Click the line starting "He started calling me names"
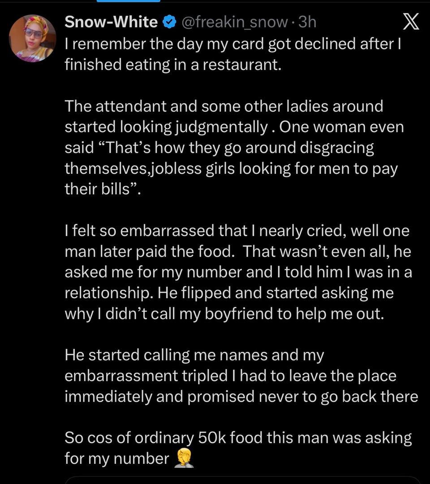Screen dimensions: 430x484 pos(194,354)
